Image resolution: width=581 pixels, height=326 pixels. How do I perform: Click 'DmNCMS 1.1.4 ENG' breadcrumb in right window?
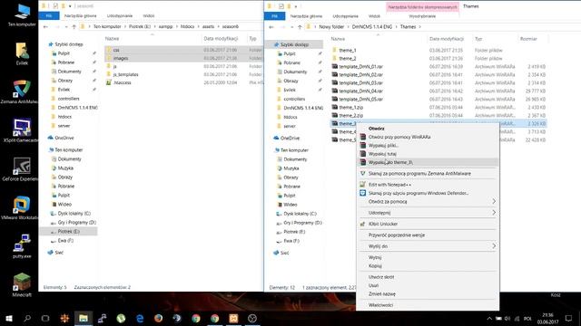pos(372,27)
